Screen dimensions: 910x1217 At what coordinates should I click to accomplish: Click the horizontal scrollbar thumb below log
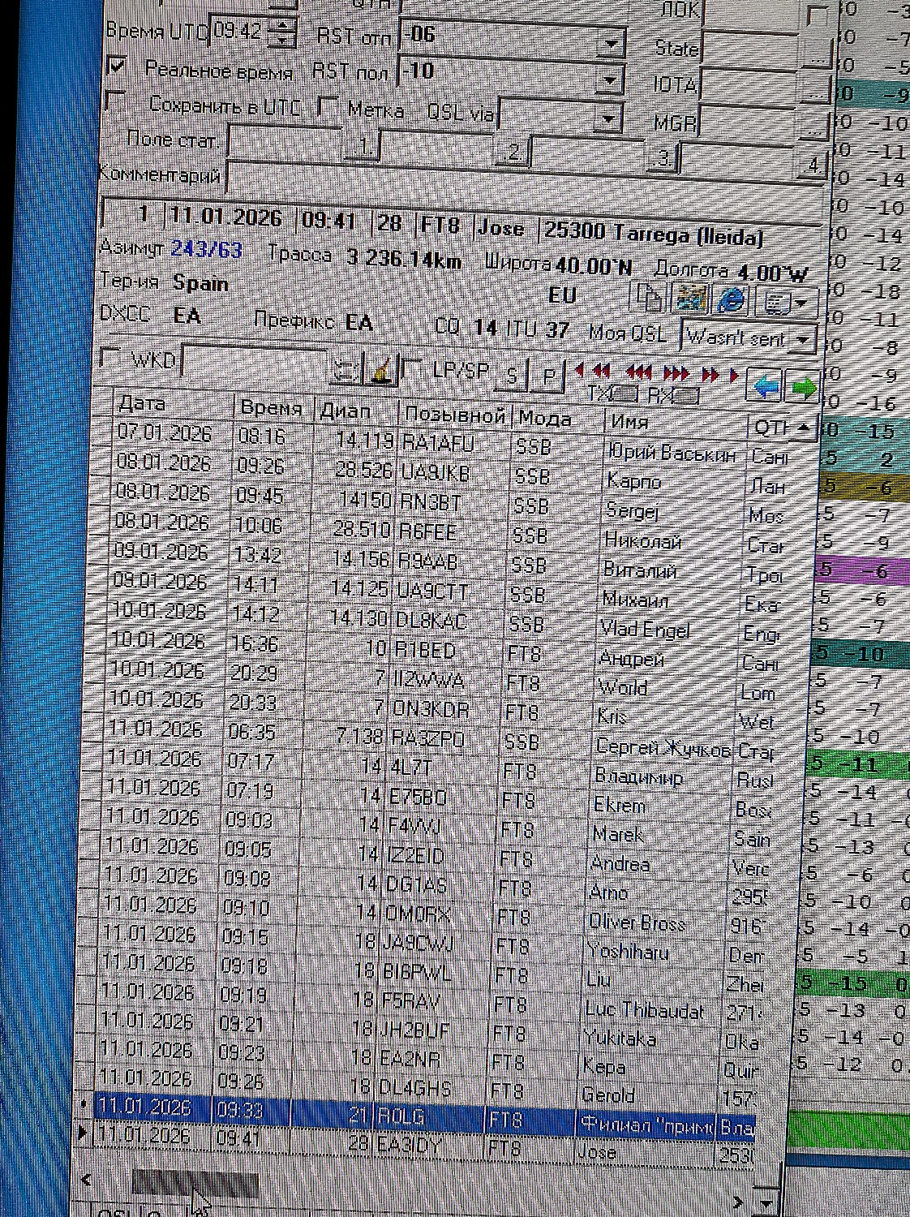click(195, 1185)
